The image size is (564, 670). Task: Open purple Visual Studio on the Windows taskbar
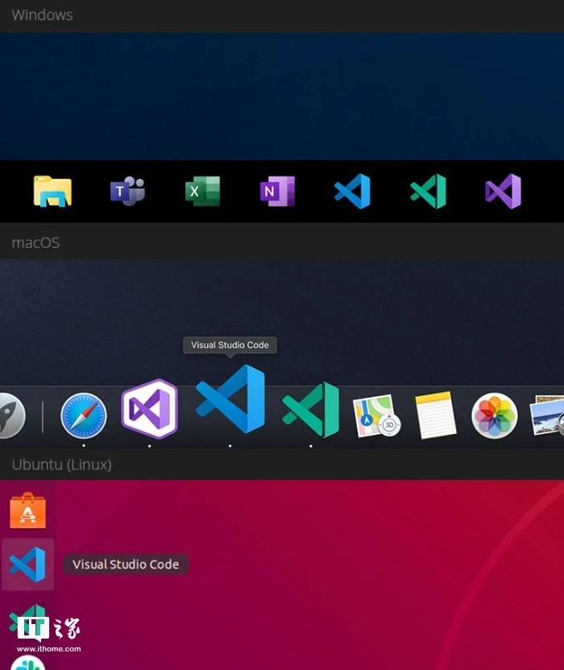point(503,192)
